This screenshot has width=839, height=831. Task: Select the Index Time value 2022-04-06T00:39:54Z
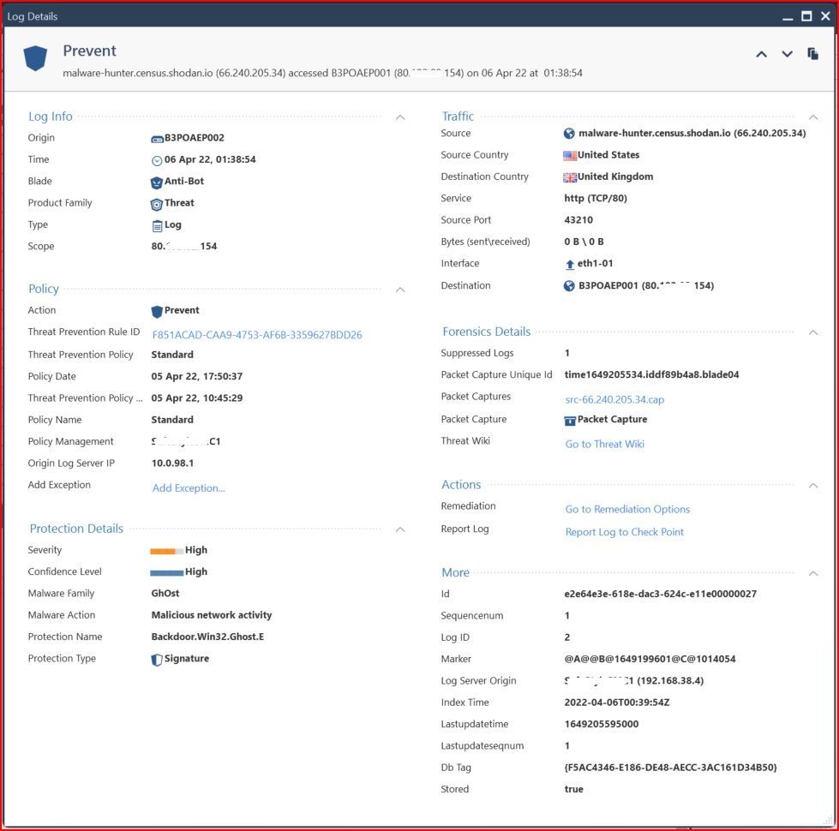click(617, 702)
